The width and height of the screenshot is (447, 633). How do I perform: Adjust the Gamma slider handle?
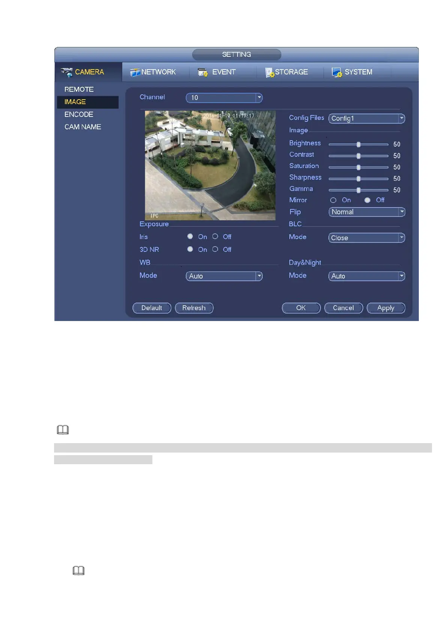coord(358,190)
